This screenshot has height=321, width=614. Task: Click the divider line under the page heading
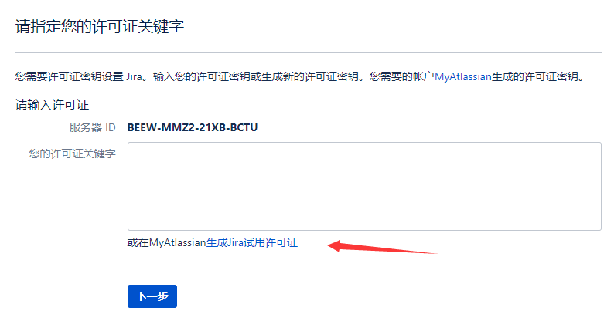309,52
